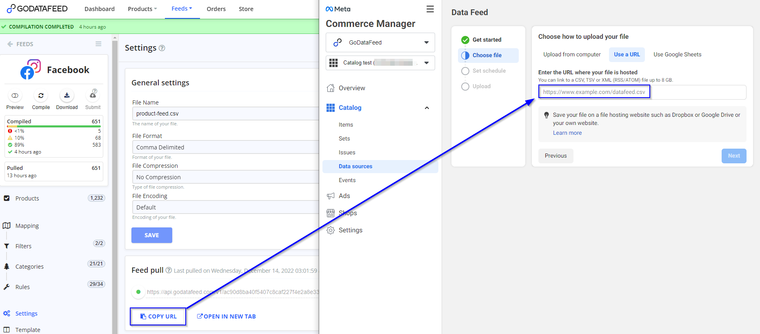Click the Learn more link

(x=567, y=133)
